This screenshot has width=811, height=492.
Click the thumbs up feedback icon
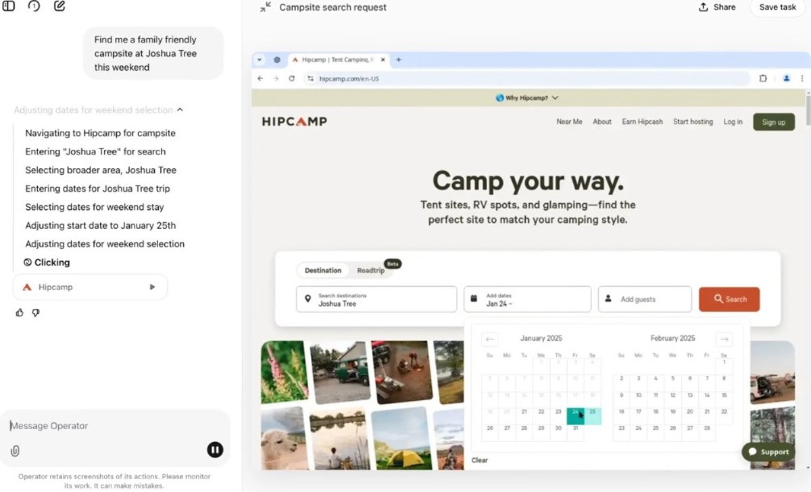pyautogui.click(x=20, y=312)
